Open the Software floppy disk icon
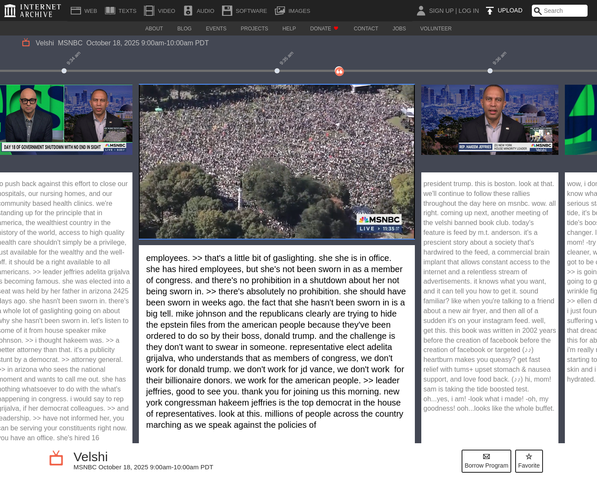 [x=227, y=11]
